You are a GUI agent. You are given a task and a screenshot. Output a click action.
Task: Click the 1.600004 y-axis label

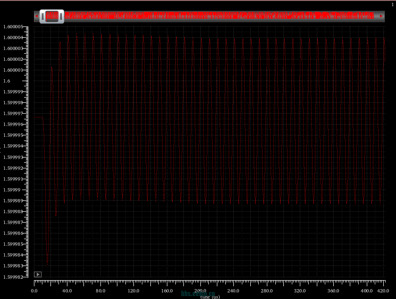[13, 38]
